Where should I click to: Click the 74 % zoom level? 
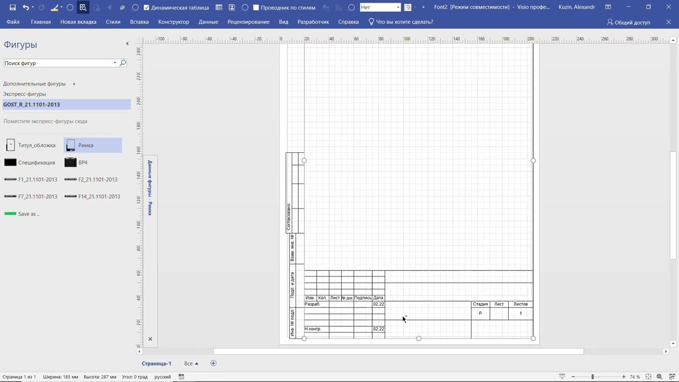pos(635,377)
